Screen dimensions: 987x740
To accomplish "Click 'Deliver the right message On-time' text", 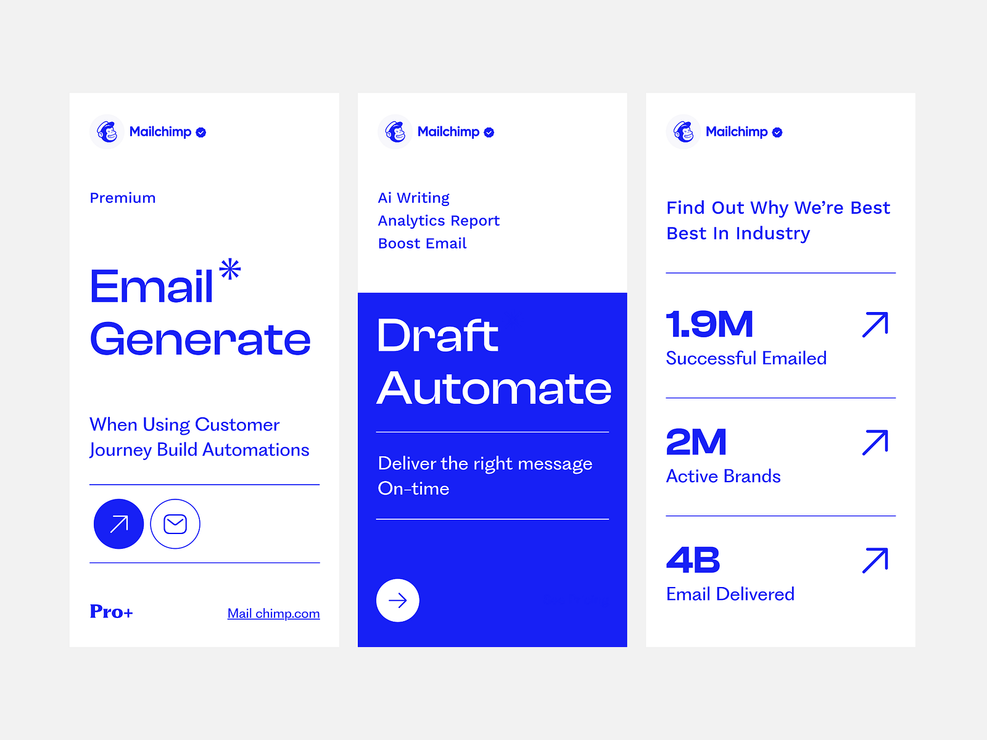I will 485,476.
